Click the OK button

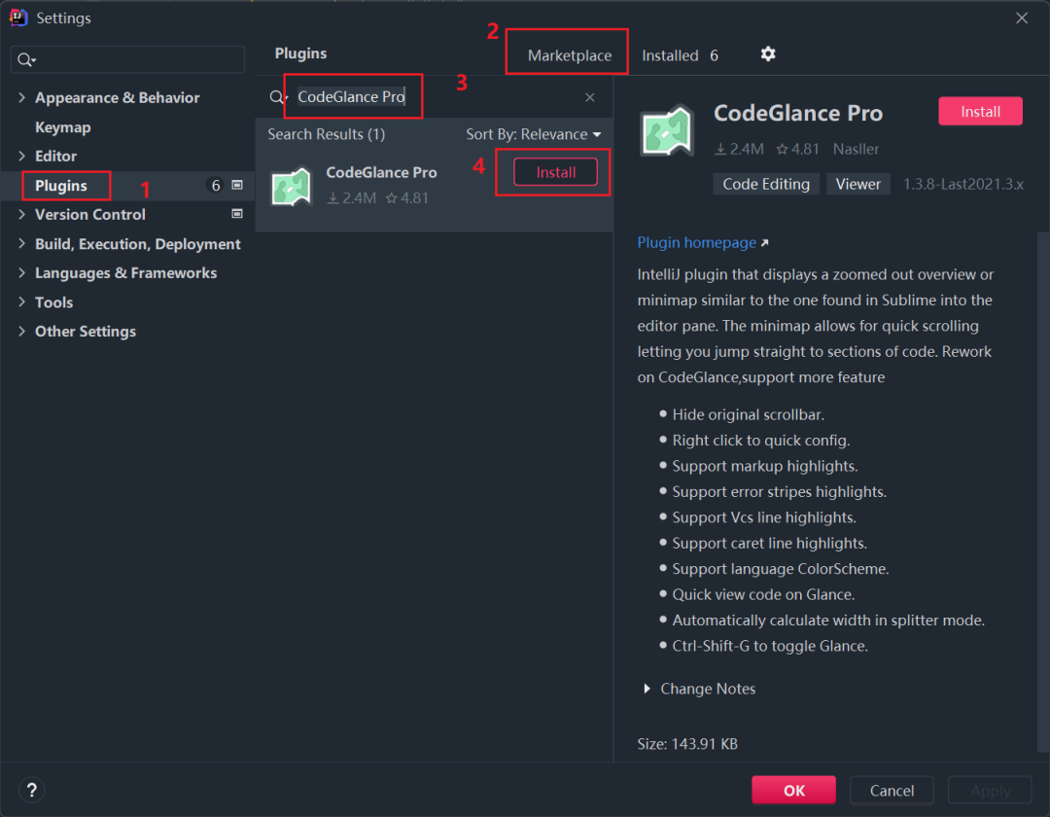click(x=793, y=791)
